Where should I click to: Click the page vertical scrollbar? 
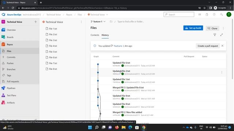233,49
